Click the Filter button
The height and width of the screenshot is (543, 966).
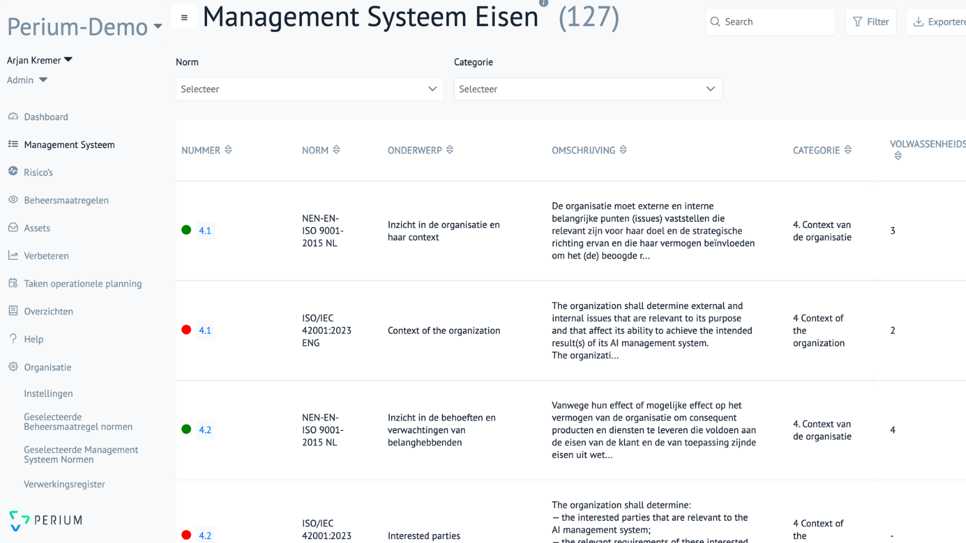tap(871, 22)
